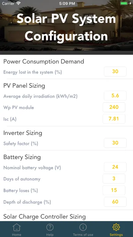Tap the Terms of use info icon

tap(83, 227)
